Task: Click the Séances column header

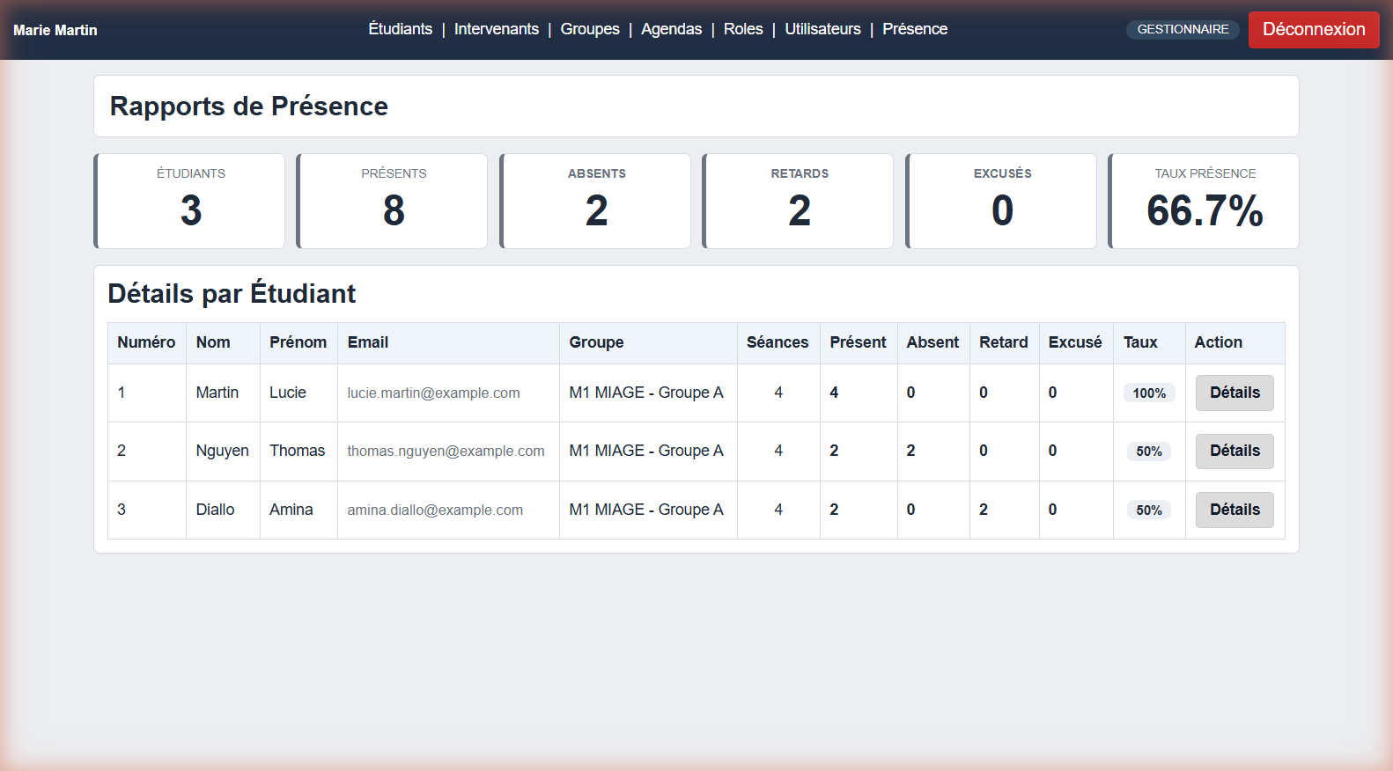Action: pyautogui.click(x=778, y=342)
